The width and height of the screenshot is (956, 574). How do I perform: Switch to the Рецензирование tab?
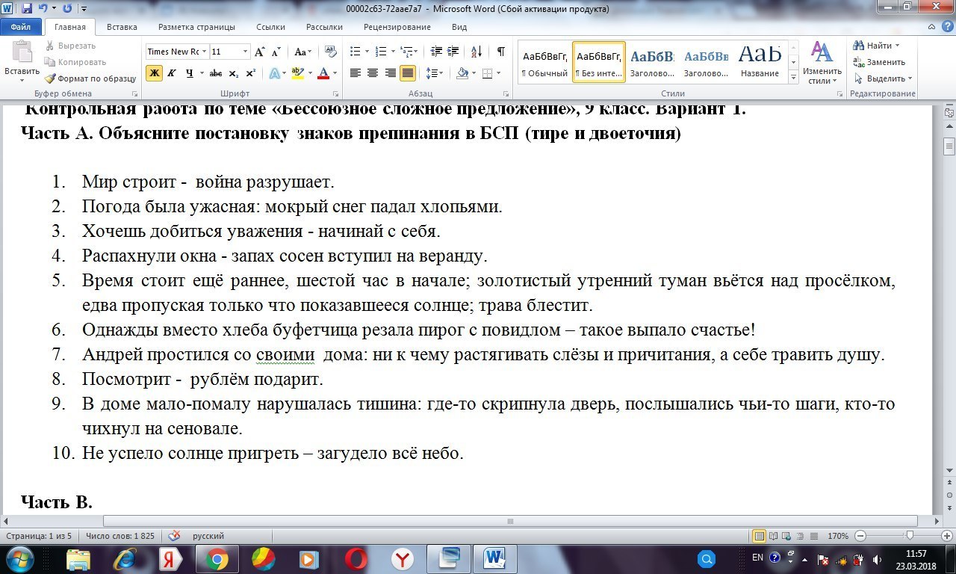(x=397, y=27)
